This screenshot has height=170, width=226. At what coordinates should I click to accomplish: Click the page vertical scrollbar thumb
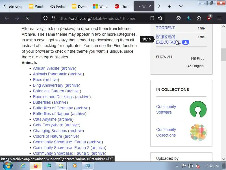tap(223, 55)
